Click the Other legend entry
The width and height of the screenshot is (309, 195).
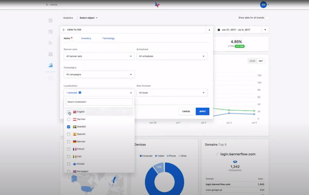click(182, 156)
